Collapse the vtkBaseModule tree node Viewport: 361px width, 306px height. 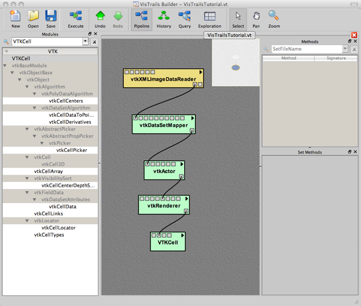pos(5,66)
